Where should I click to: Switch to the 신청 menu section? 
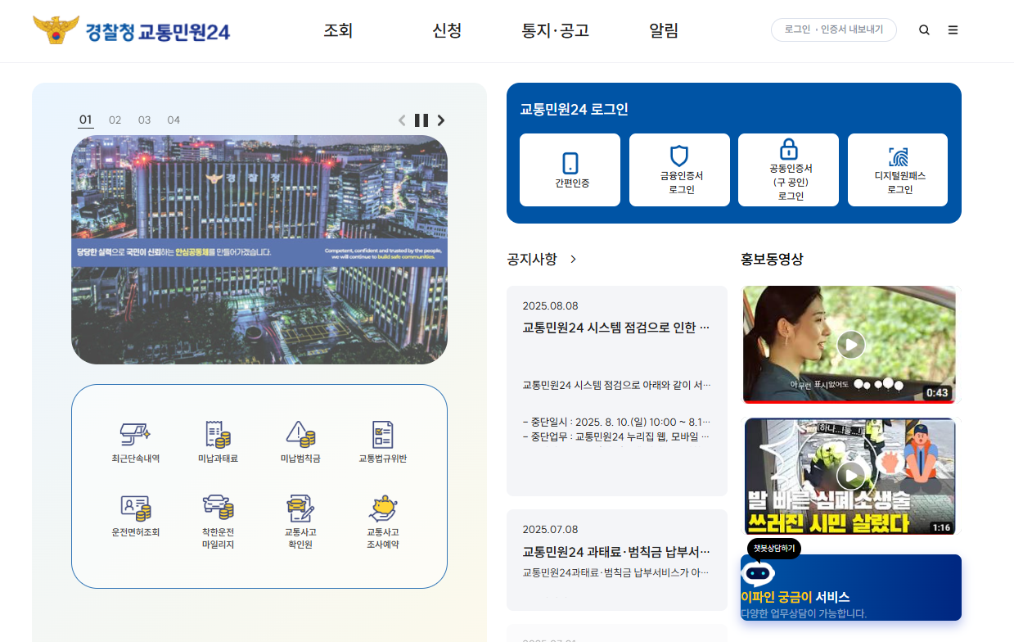click(x=446, y=30)
